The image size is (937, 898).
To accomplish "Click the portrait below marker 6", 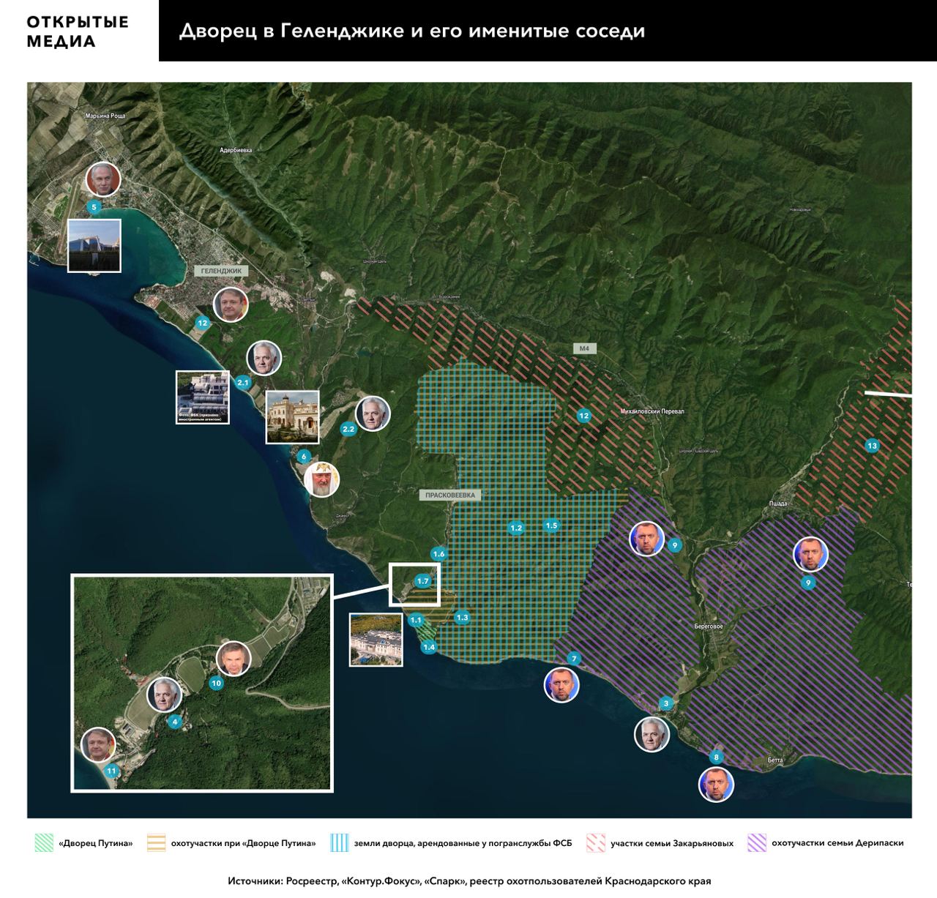I will click(x=322, y=480).
